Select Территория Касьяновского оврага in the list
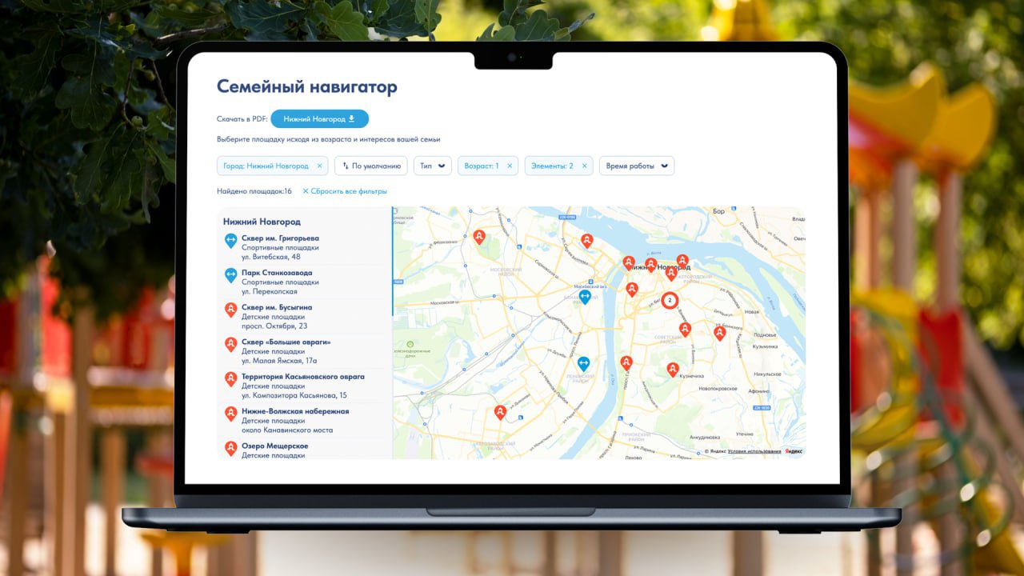 tap(303, 377)
